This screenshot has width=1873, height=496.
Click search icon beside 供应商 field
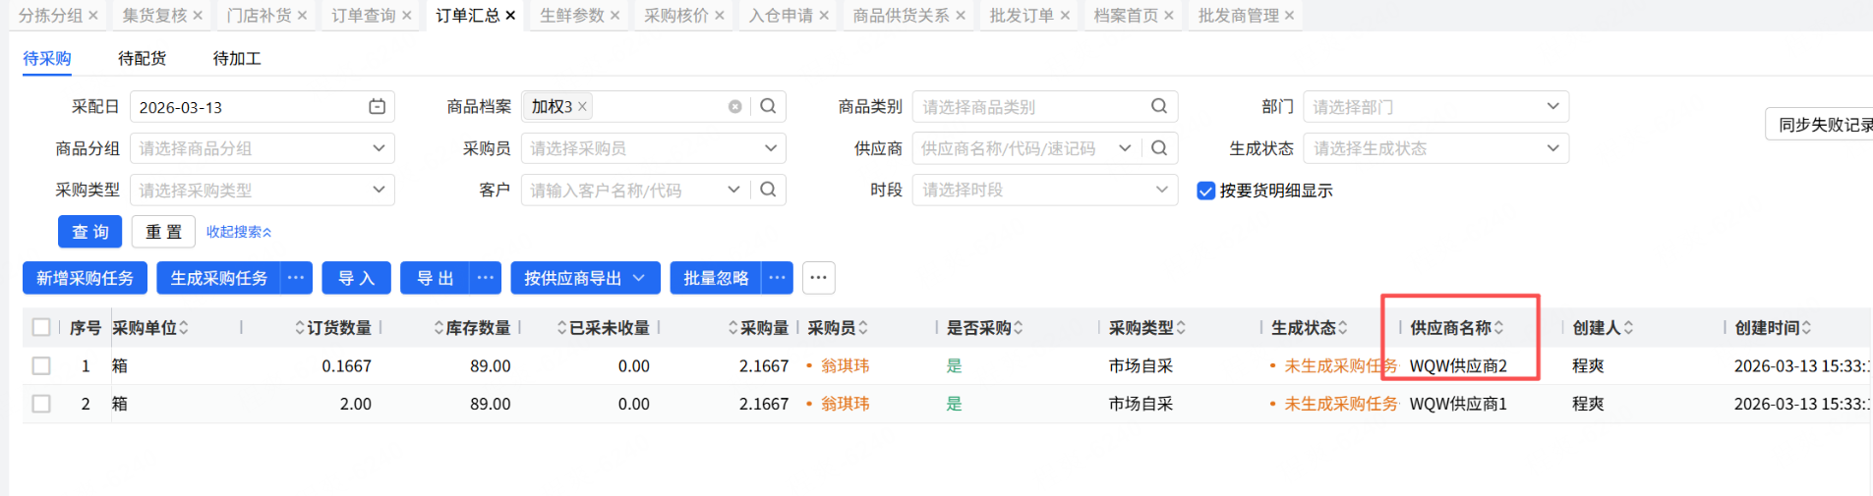[x=1159, y=148]
